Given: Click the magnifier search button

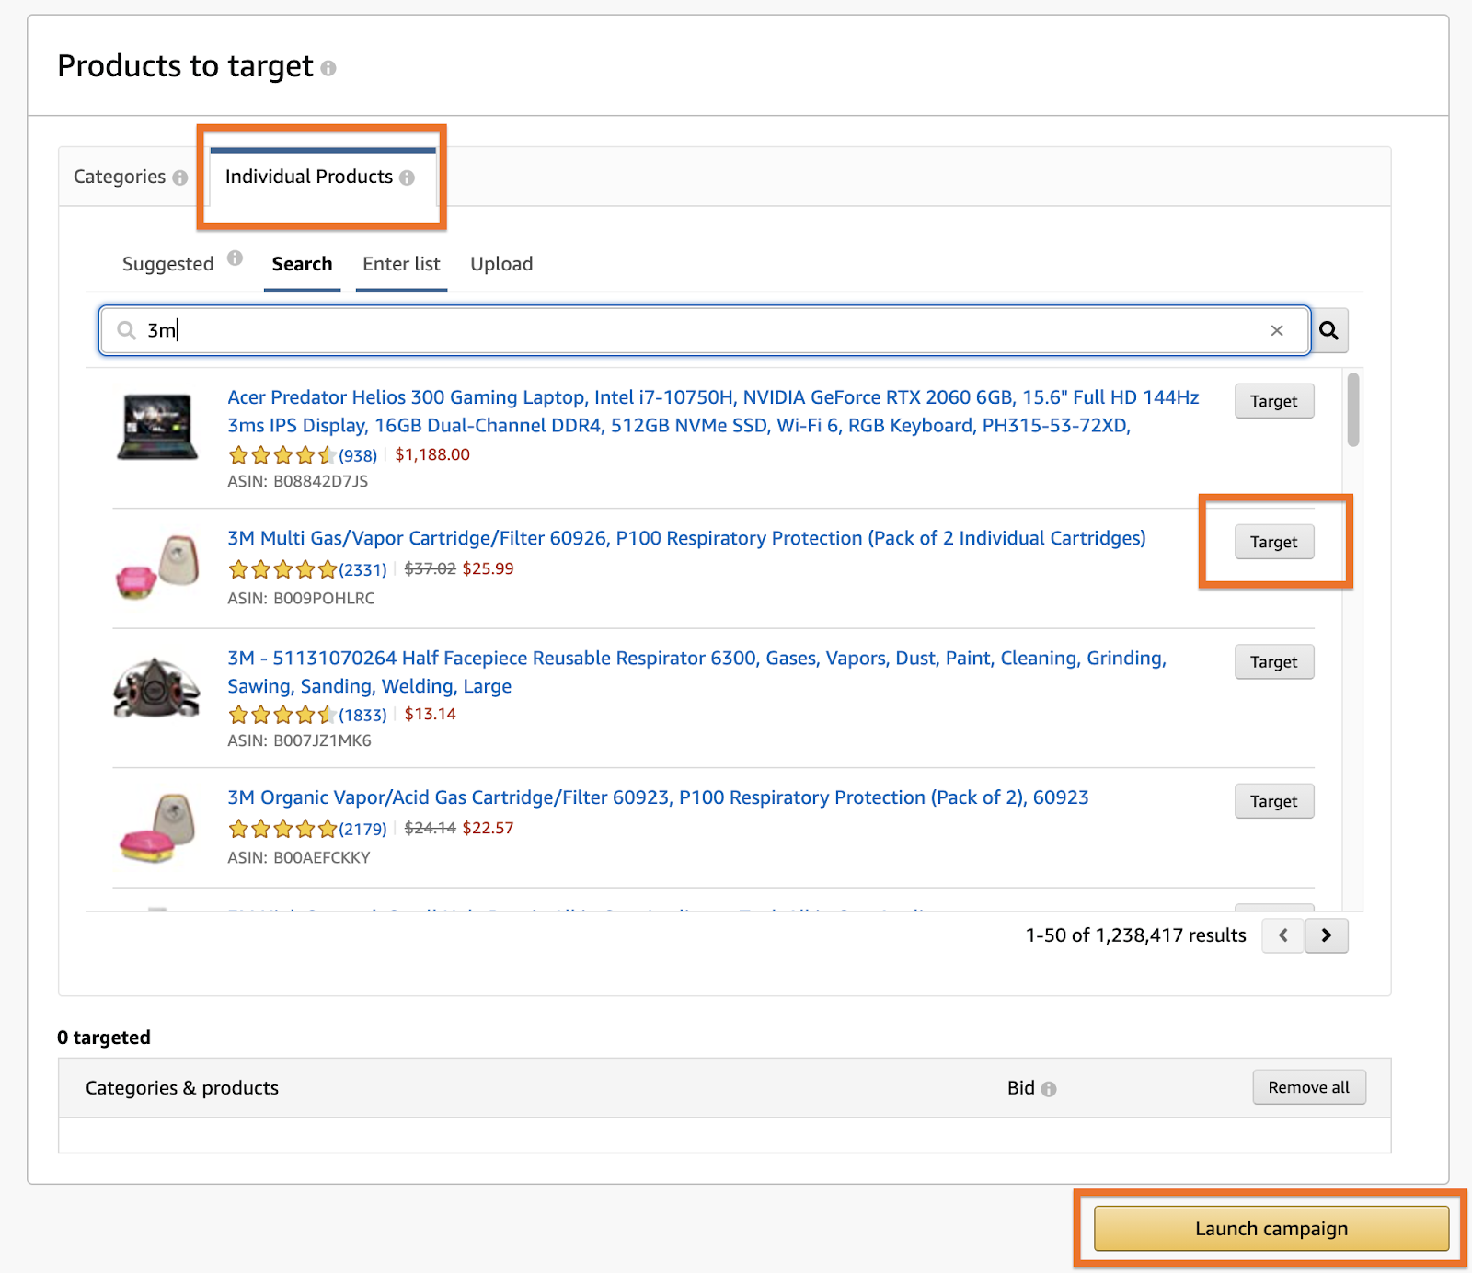Looking at the screenshot, I should pos(1329,330).
